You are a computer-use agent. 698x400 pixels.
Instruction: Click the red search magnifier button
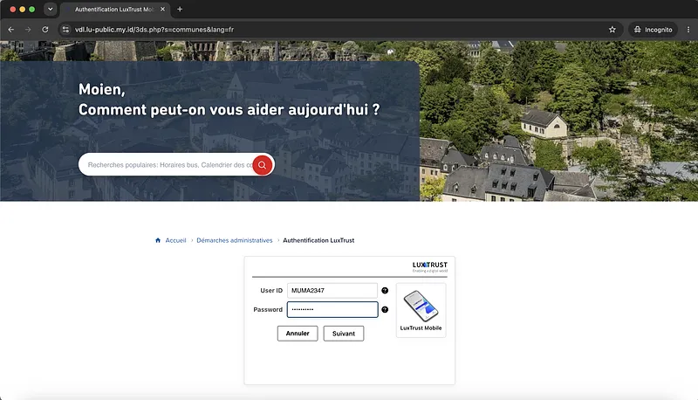[263, 165]
